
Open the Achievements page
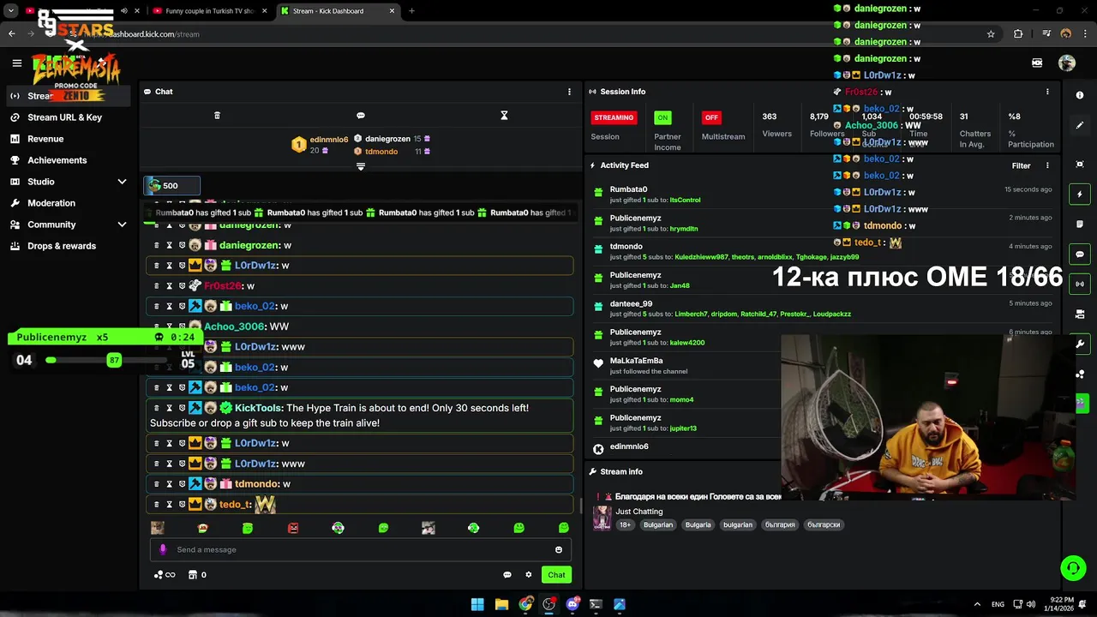[57, 160]
